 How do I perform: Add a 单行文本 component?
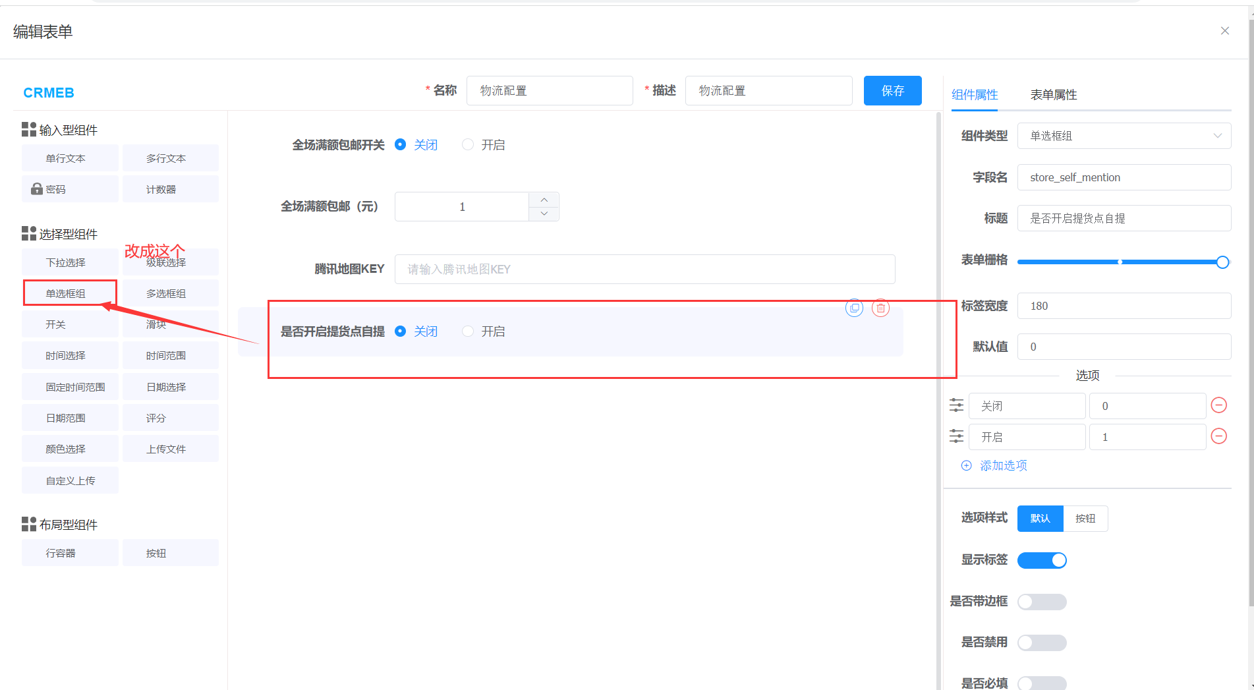(x=70, y=158)
